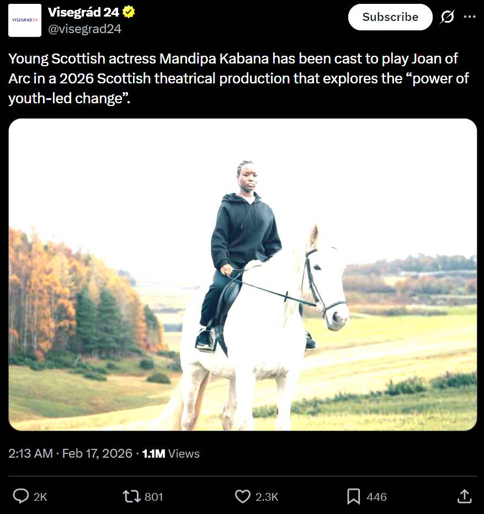Viewport: 484px width, 514px height.
Task: Click the gold verified badge
Action: [x=129, y=12]
